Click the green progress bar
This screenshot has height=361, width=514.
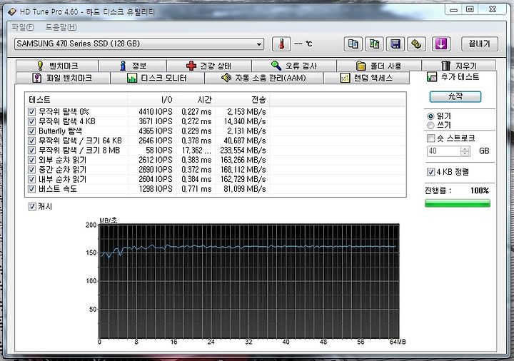pyautogui.click(x=458, y=203)
